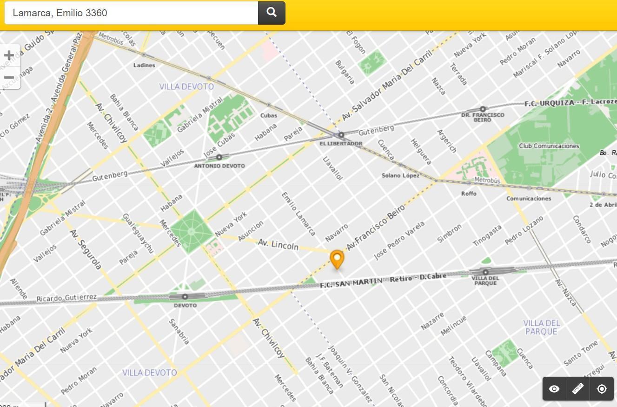Click the Comunicaciones Metrobús stop label

(529, 198)
